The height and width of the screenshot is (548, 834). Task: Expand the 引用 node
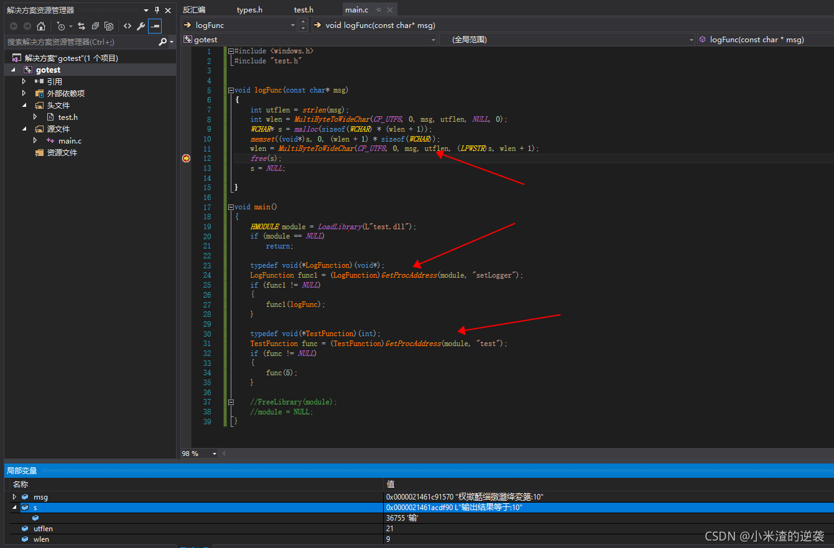pos(24,81)
